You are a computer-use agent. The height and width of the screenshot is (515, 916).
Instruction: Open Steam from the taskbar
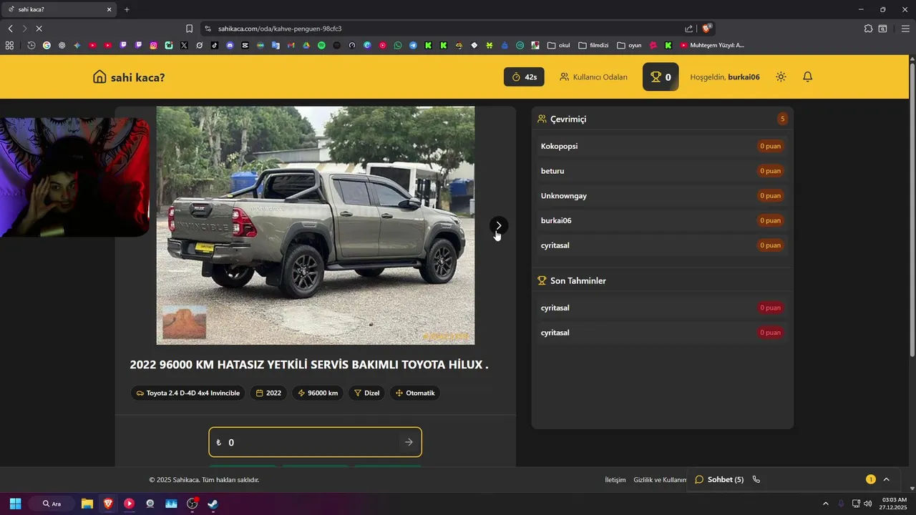pyautogui.click(x=213, y=504)
